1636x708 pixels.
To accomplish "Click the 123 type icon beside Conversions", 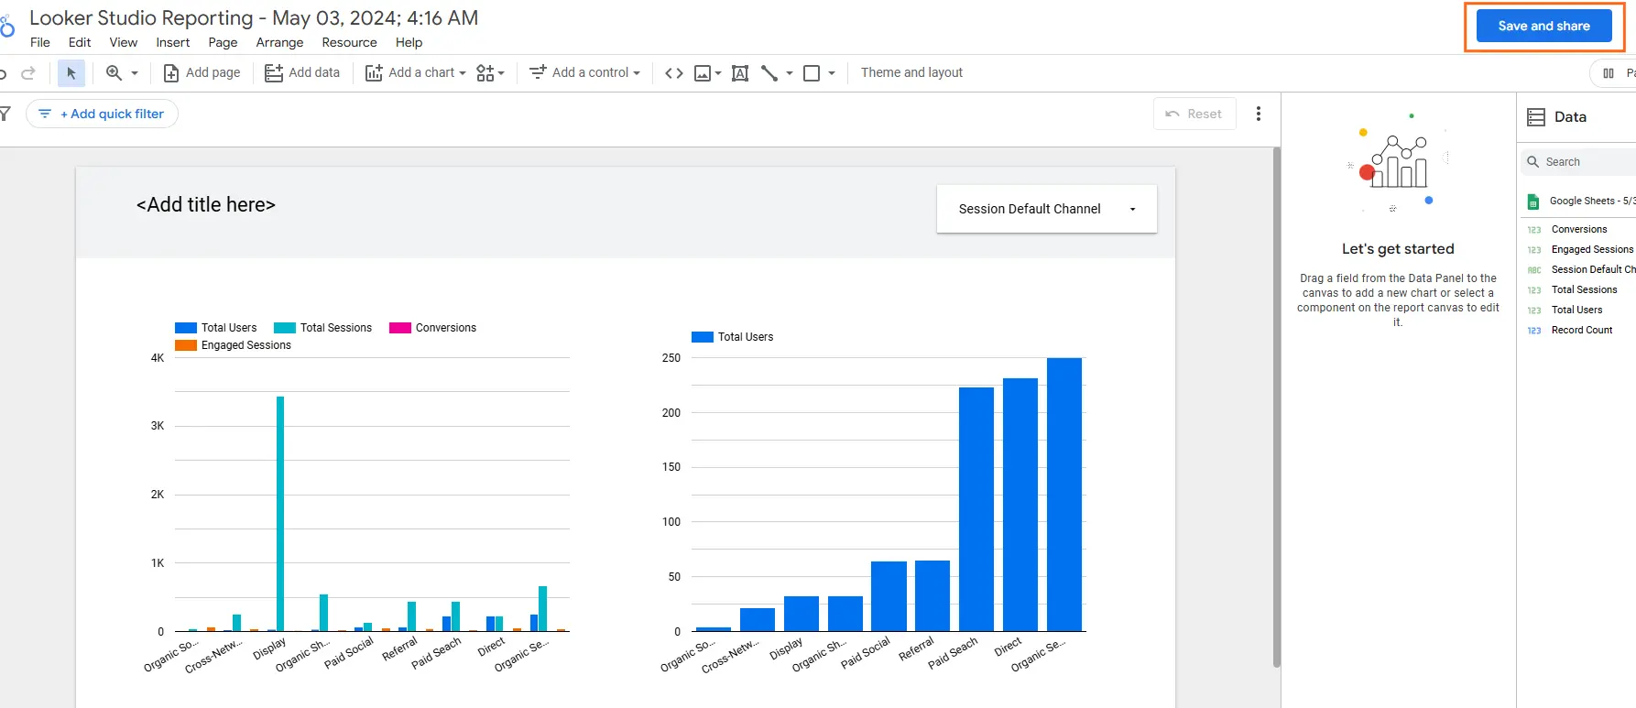I will click(1534, 230).
